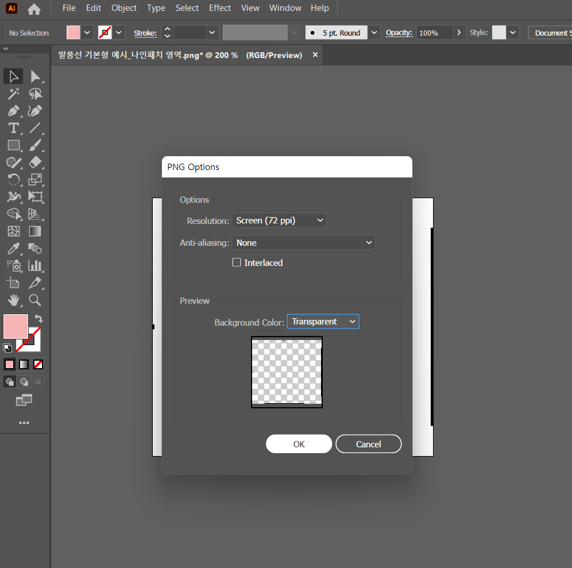Screen dimensions: 572x568
Task: Open the Anti-aliasing dropdown
Action: tap(303, 242)
